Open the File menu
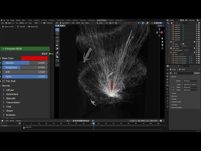 click(4, 20)
